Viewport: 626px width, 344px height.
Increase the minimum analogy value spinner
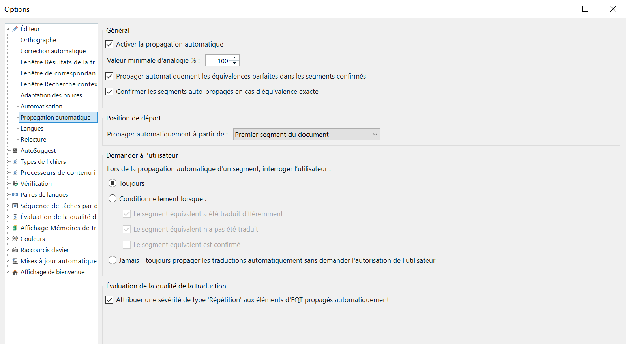[x=234, y=58]
